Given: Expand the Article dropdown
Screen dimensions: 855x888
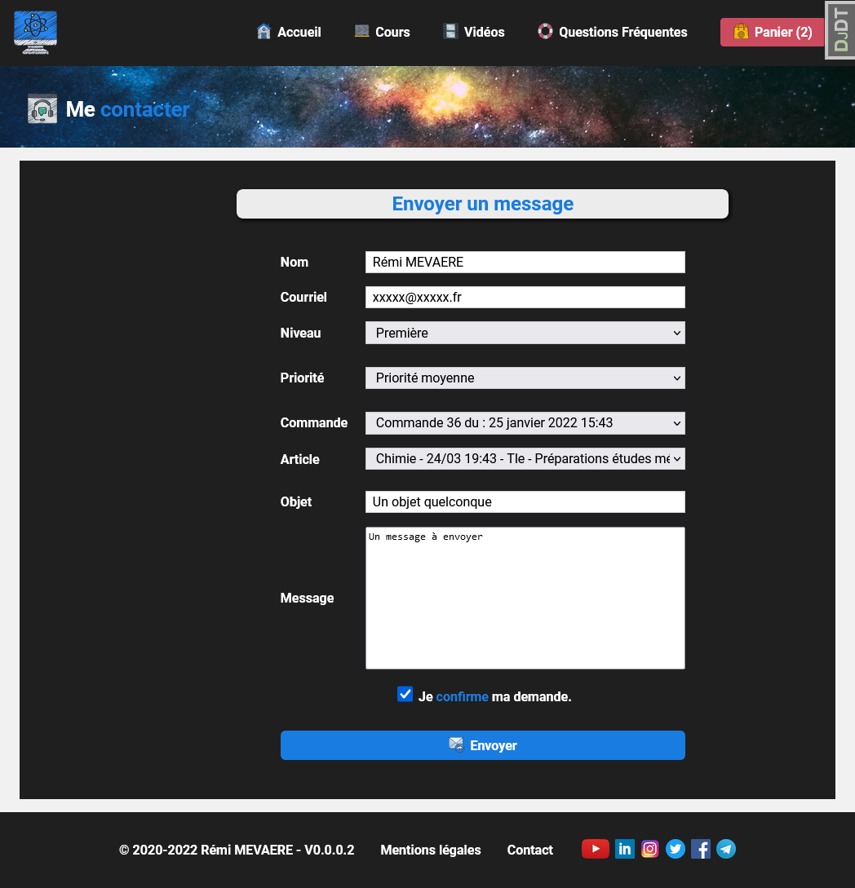Looking at the screenshot, I should pyautogui.click(x=525, y=459).
